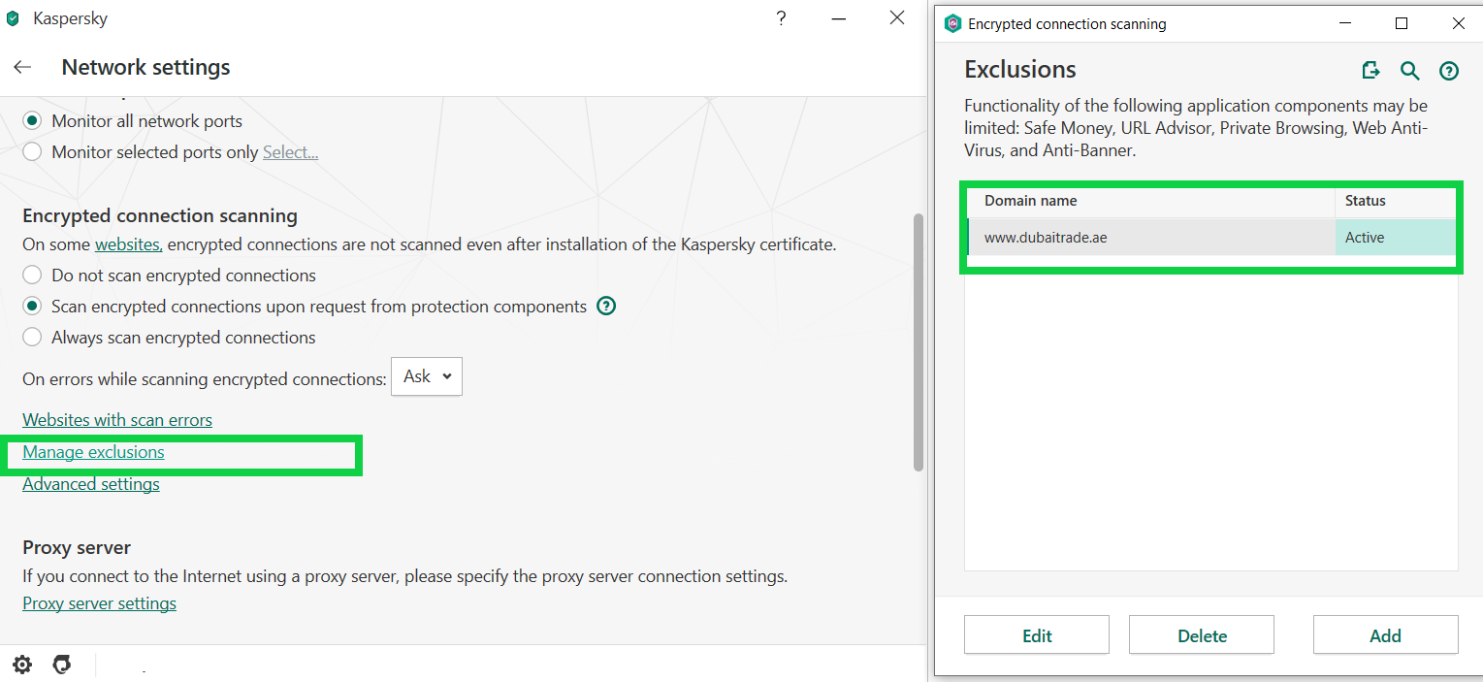Click the Manage exclusions link
Screen dimensions: 1483x682
tap(93, 452)
